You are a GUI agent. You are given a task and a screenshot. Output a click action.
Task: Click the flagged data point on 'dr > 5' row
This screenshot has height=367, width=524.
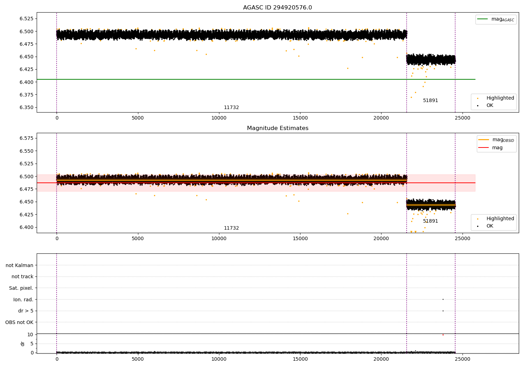pos(443,311)
